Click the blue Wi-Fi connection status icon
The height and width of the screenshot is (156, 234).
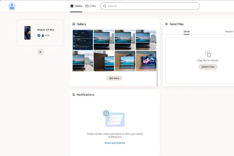pos(39,35)
